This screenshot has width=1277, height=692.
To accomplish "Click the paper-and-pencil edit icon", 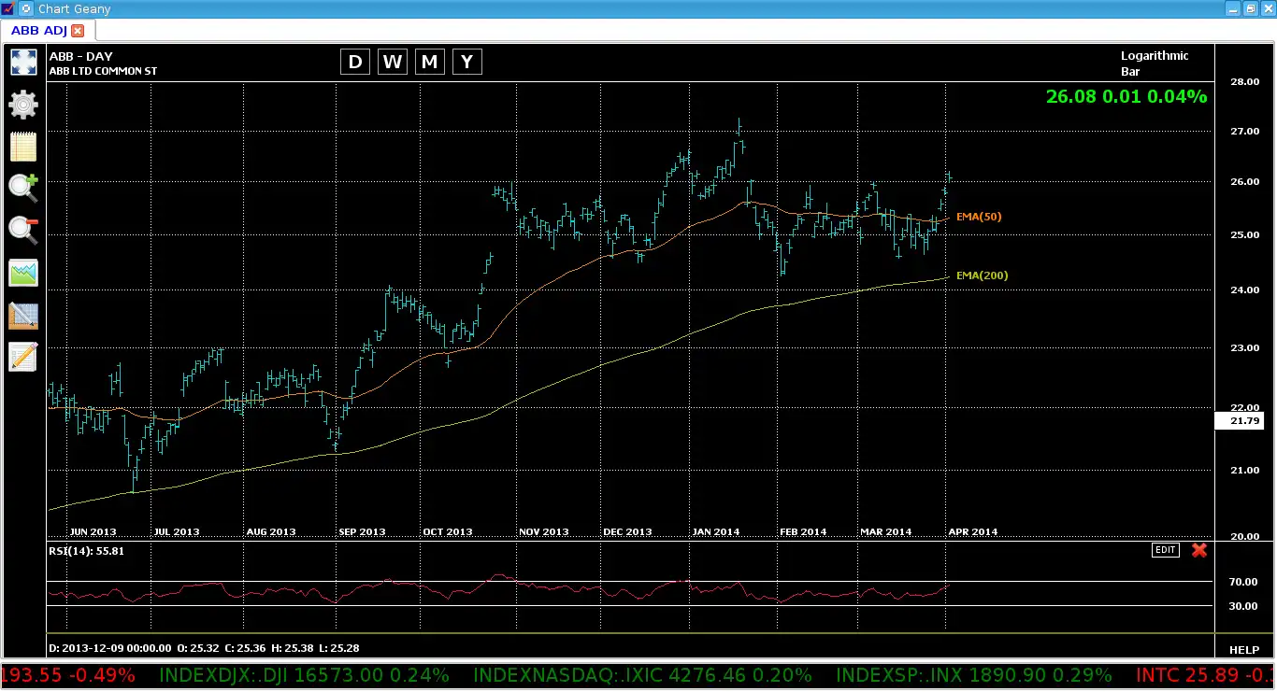I will pos(23,357).
